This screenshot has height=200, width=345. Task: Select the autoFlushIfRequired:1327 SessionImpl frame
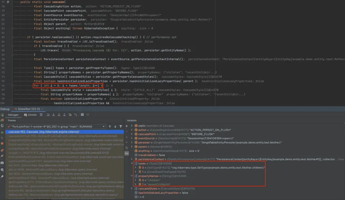pyautogui.click(x=65, y=161)
